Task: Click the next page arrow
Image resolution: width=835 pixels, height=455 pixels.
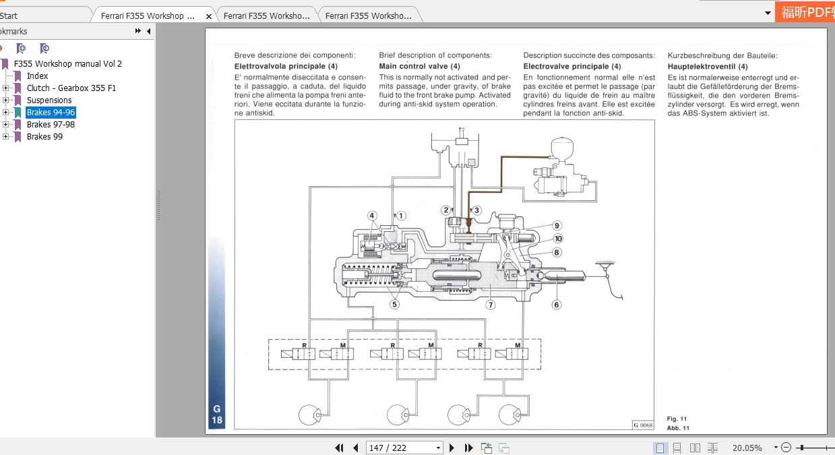Action: pyautogui.click(x=452, y=448)
